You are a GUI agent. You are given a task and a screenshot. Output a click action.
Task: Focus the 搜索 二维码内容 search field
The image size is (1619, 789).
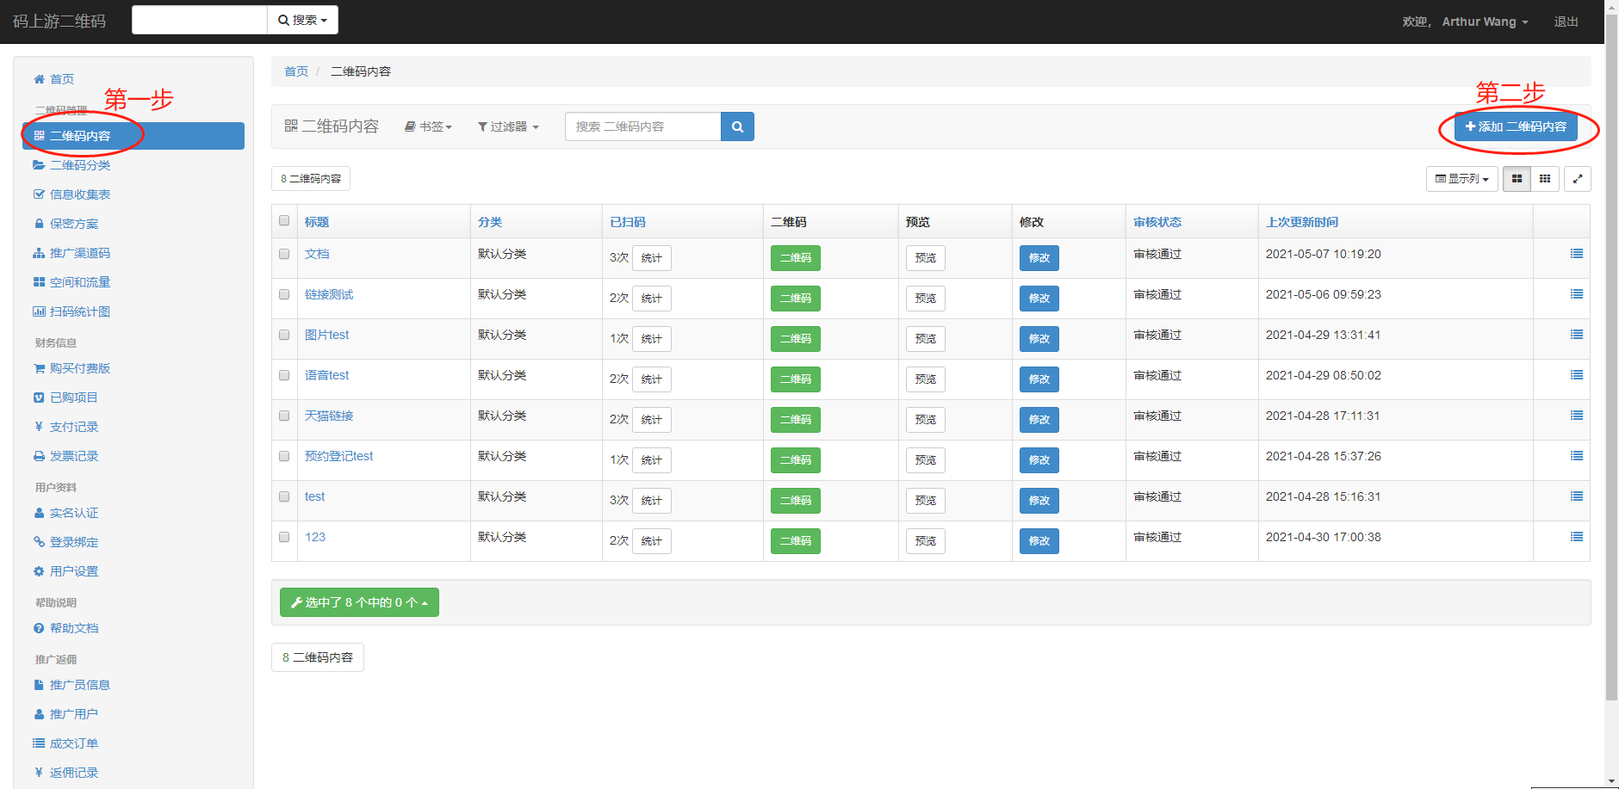click(642, 126)
